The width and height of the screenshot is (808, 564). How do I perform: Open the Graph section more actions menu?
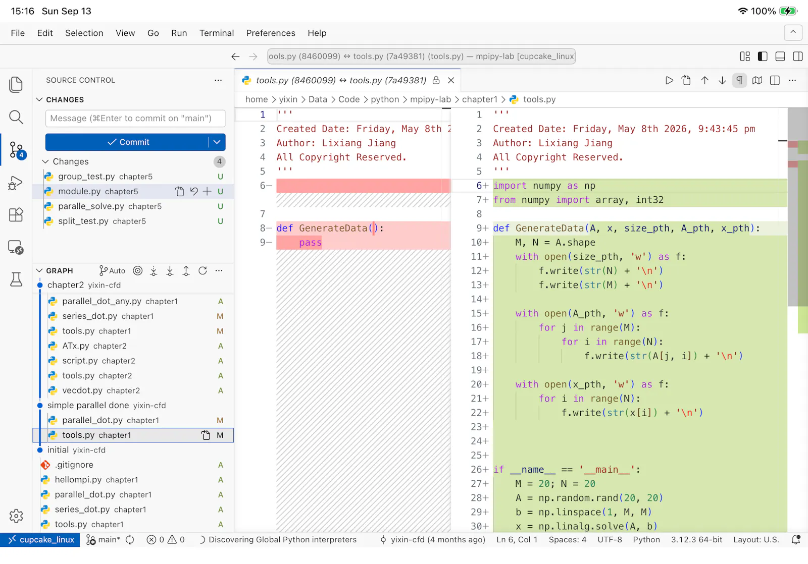pos(219,271)
